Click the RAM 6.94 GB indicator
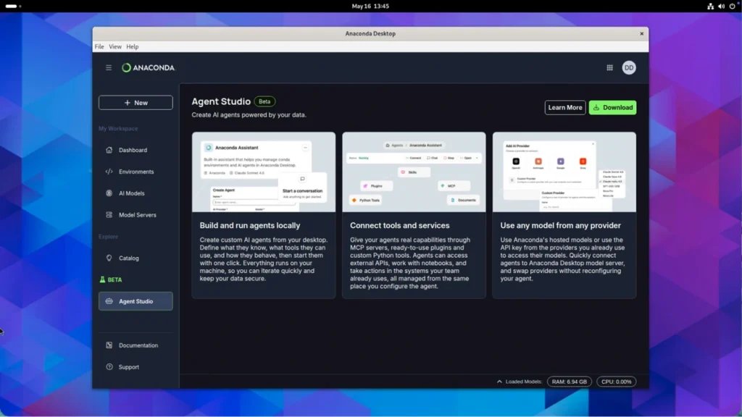 tap(569, 382)
